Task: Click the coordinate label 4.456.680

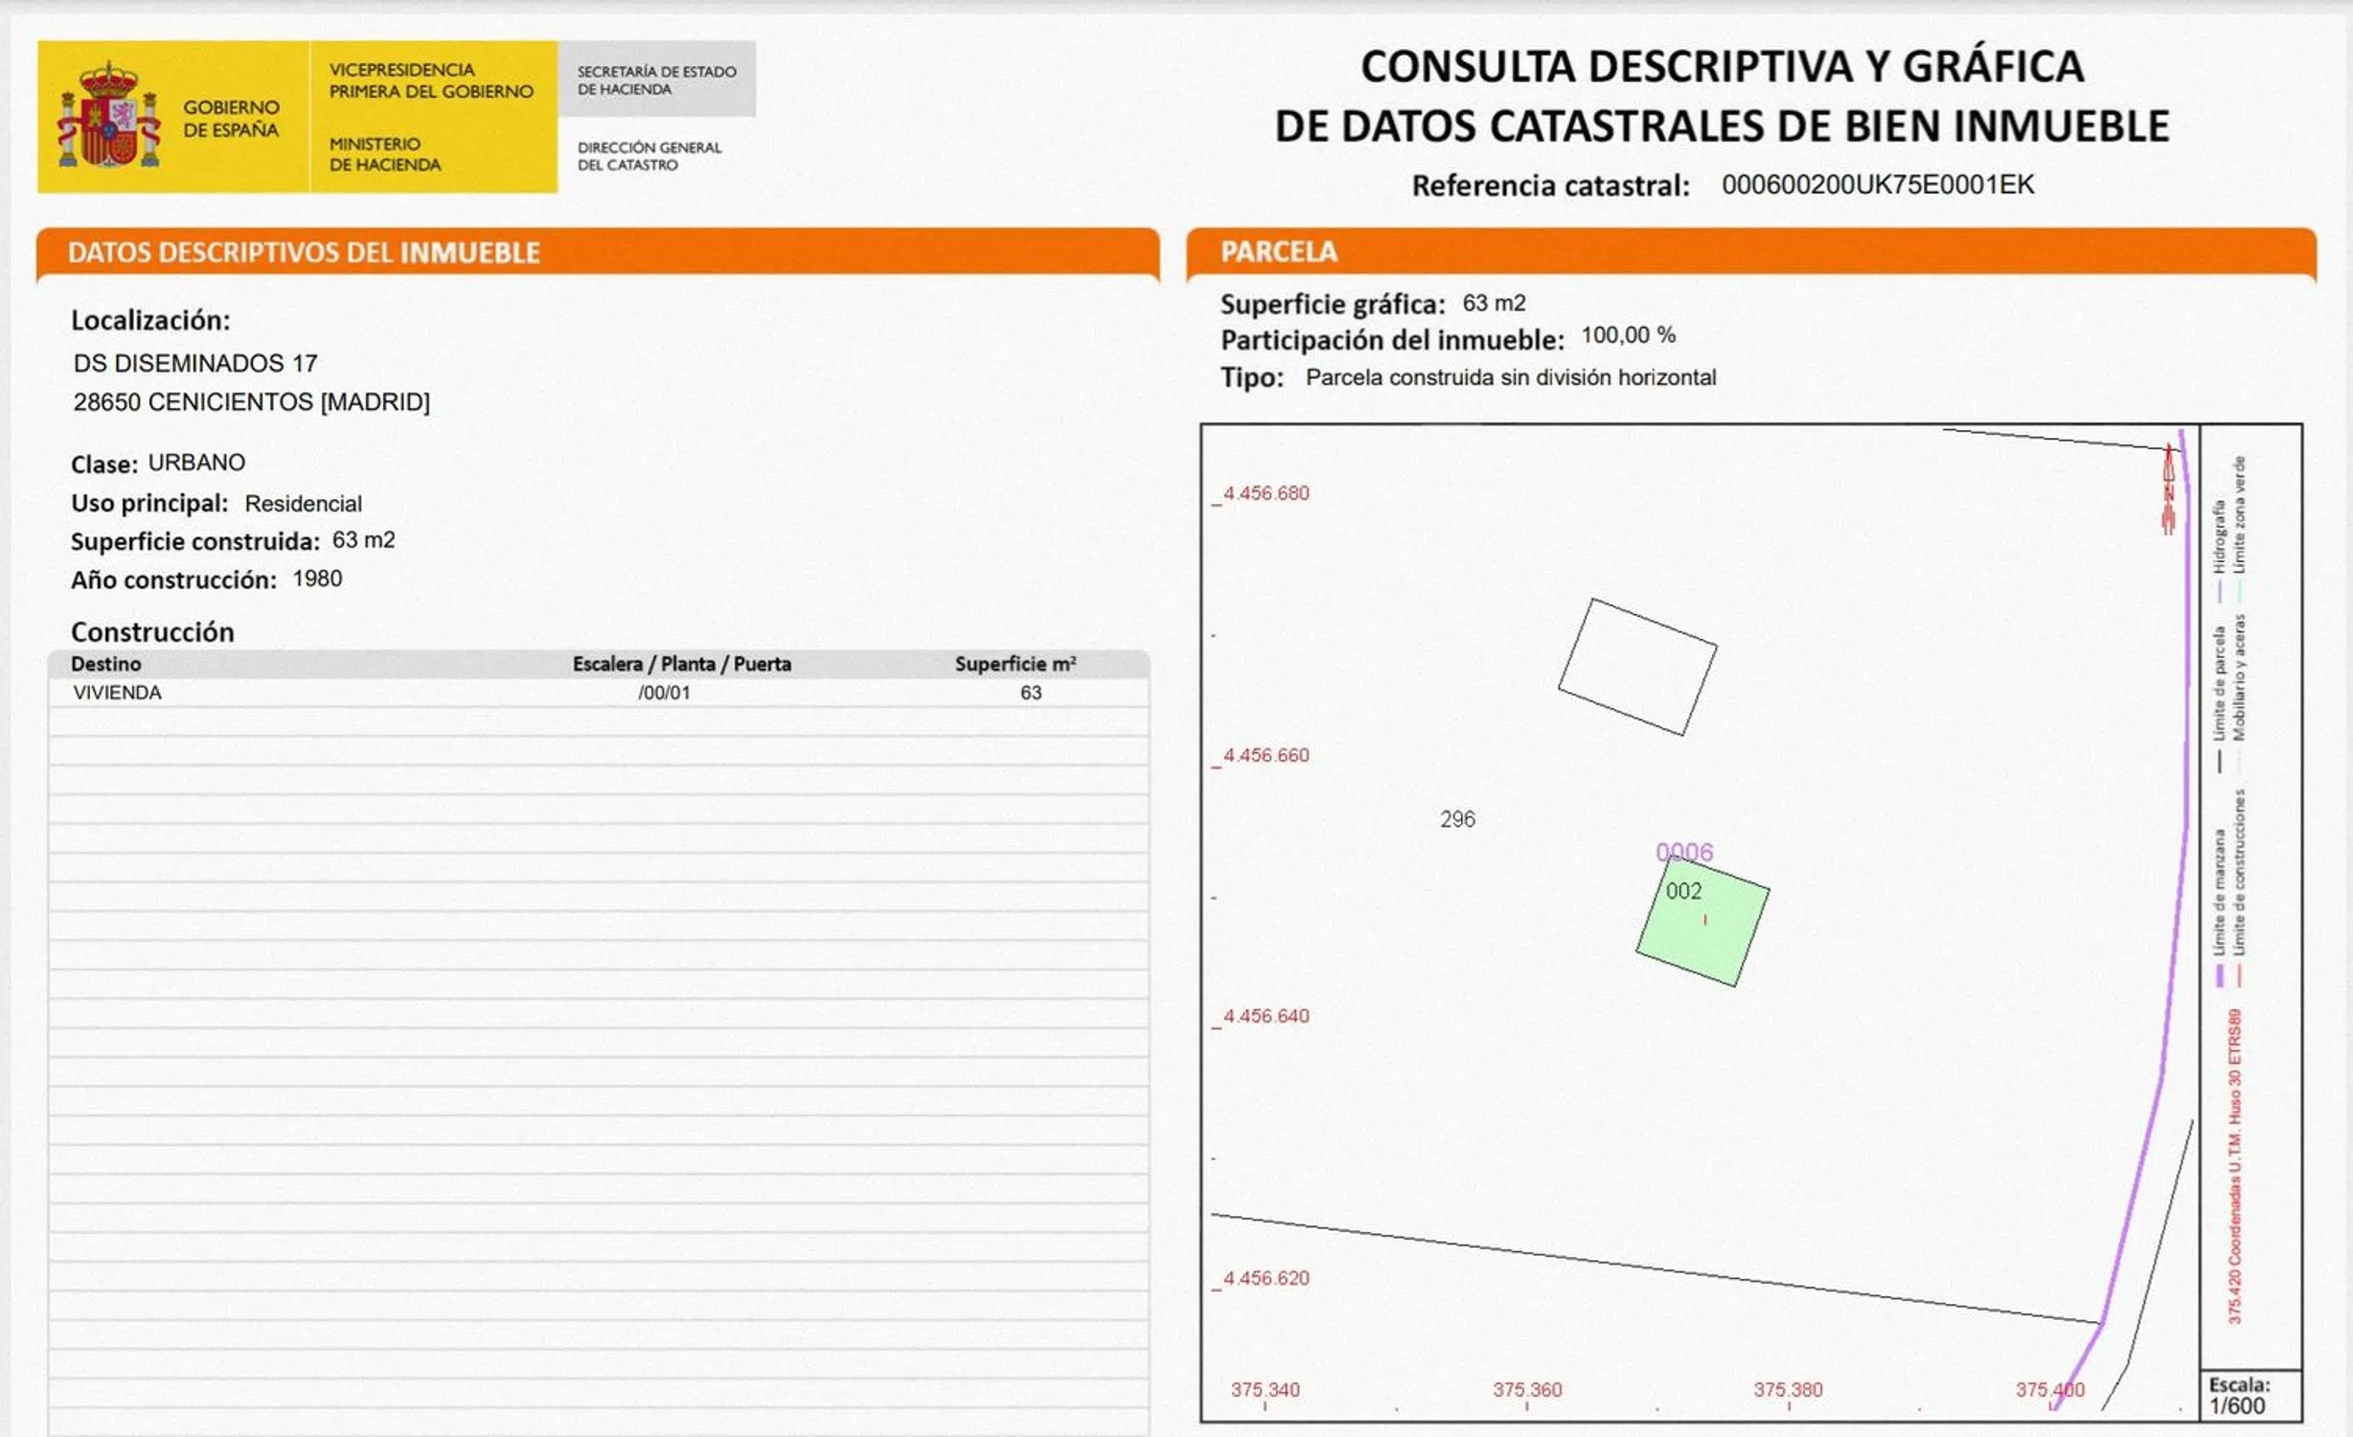Action: [x=1266, y=493]
